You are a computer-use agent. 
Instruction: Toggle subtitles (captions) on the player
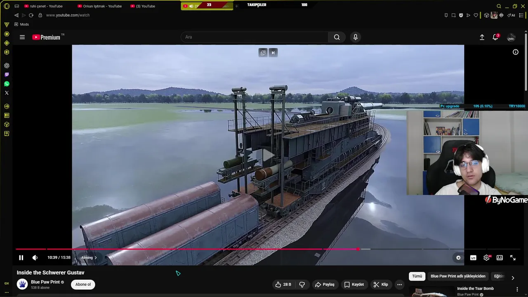coord(473,257)
